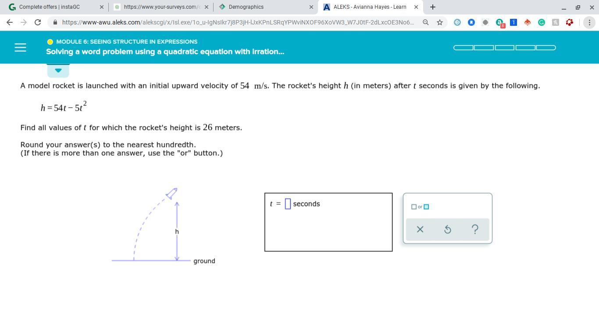Expand the teal dropdown arrow below the header
The image size is (599, 336).
pos(58,70)
